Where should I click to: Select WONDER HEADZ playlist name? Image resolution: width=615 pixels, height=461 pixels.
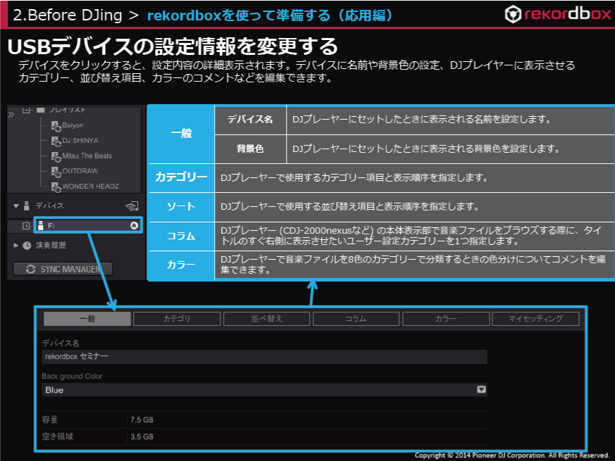tap(91, 187)
